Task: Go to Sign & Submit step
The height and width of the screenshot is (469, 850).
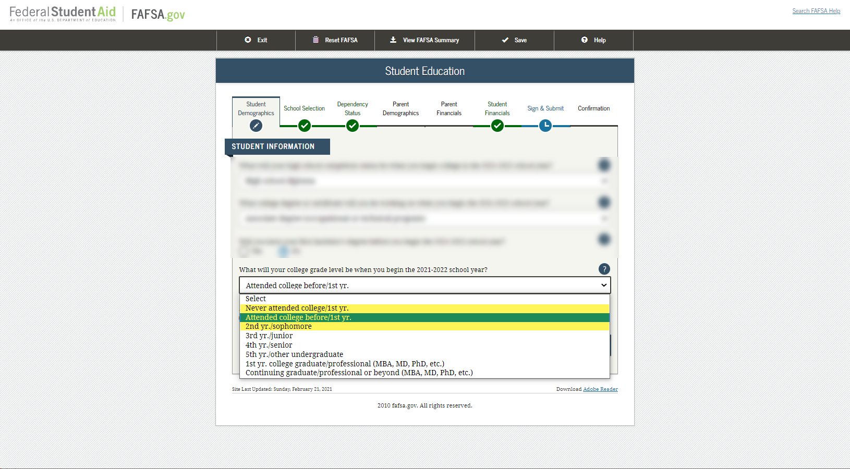Action: (545, 108)
